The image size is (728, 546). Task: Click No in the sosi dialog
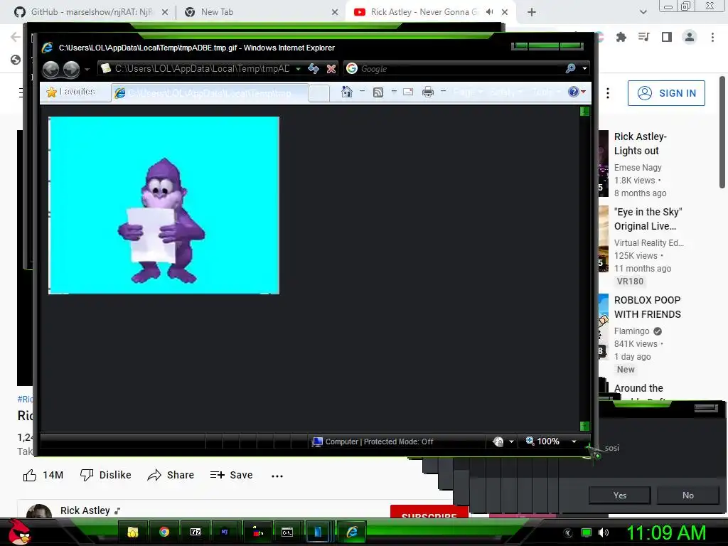pyautogui.click(x=687, y=495)
